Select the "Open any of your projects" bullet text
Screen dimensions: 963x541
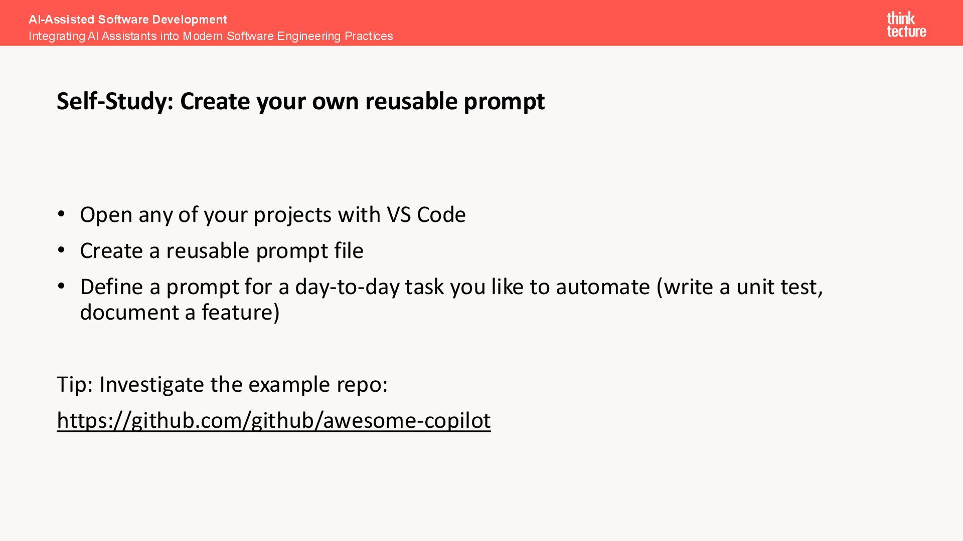click(272, 215)
